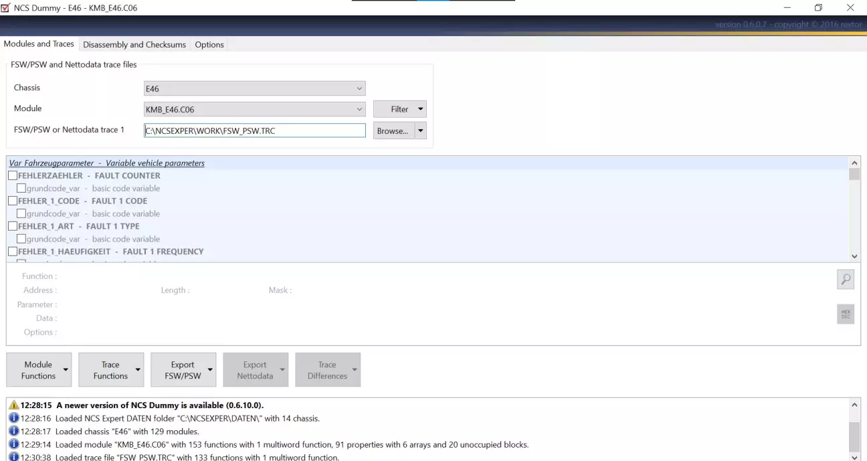The height and width of the screenshot is (461, 867).
Task: Click info icon for loaded trace file entry
Action: coord(13,456)
